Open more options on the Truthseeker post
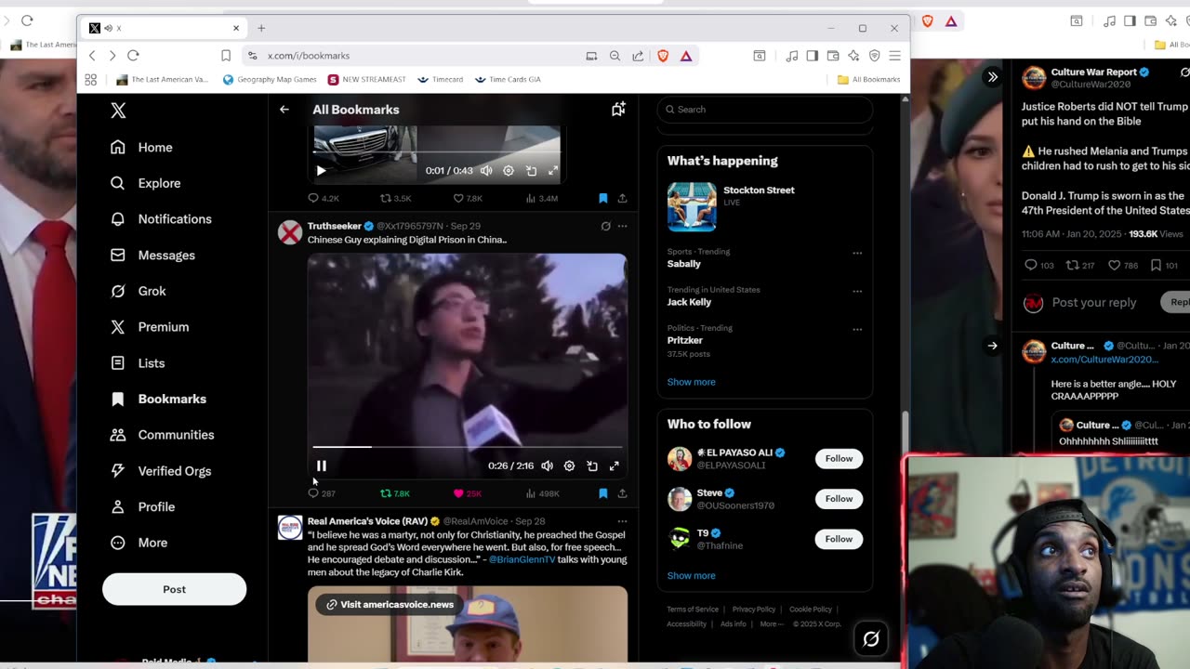 622,226
